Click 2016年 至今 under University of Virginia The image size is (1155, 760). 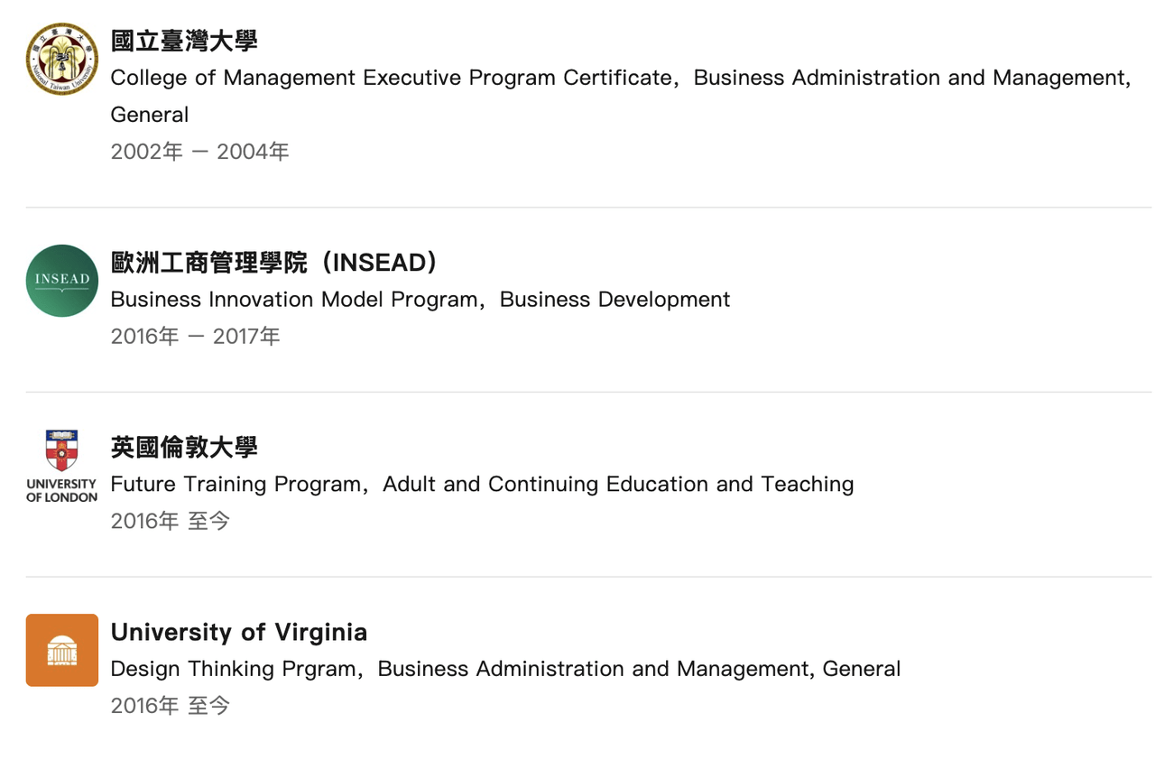[x=171, y=706]
